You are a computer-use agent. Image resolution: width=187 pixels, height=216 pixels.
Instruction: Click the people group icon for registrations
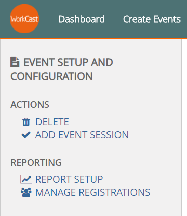coord(26,192)
